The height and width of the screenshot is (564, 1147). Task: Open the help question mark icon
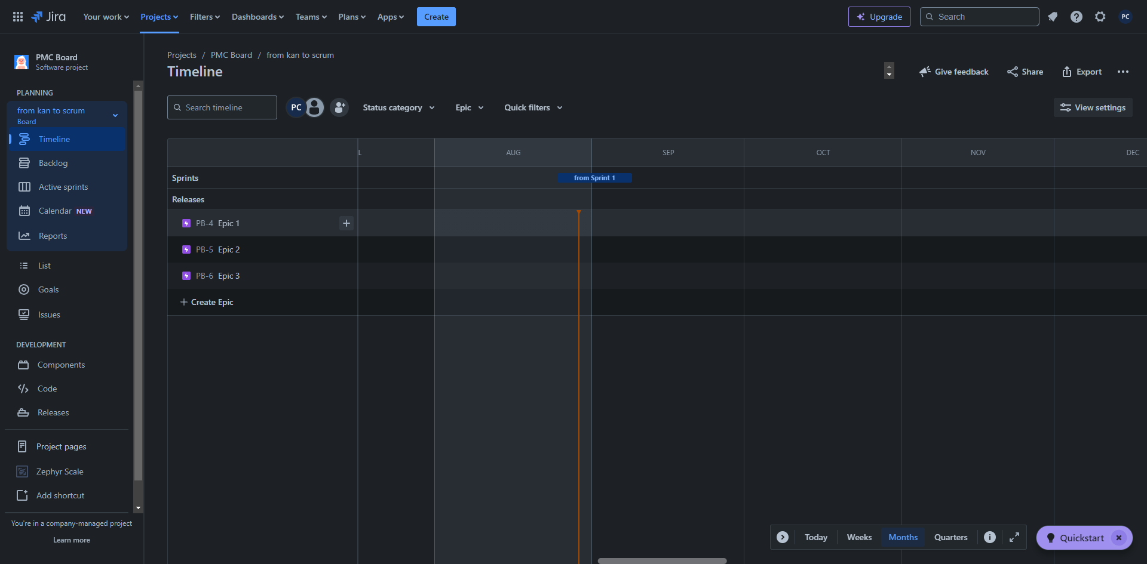pos(1076,17)
